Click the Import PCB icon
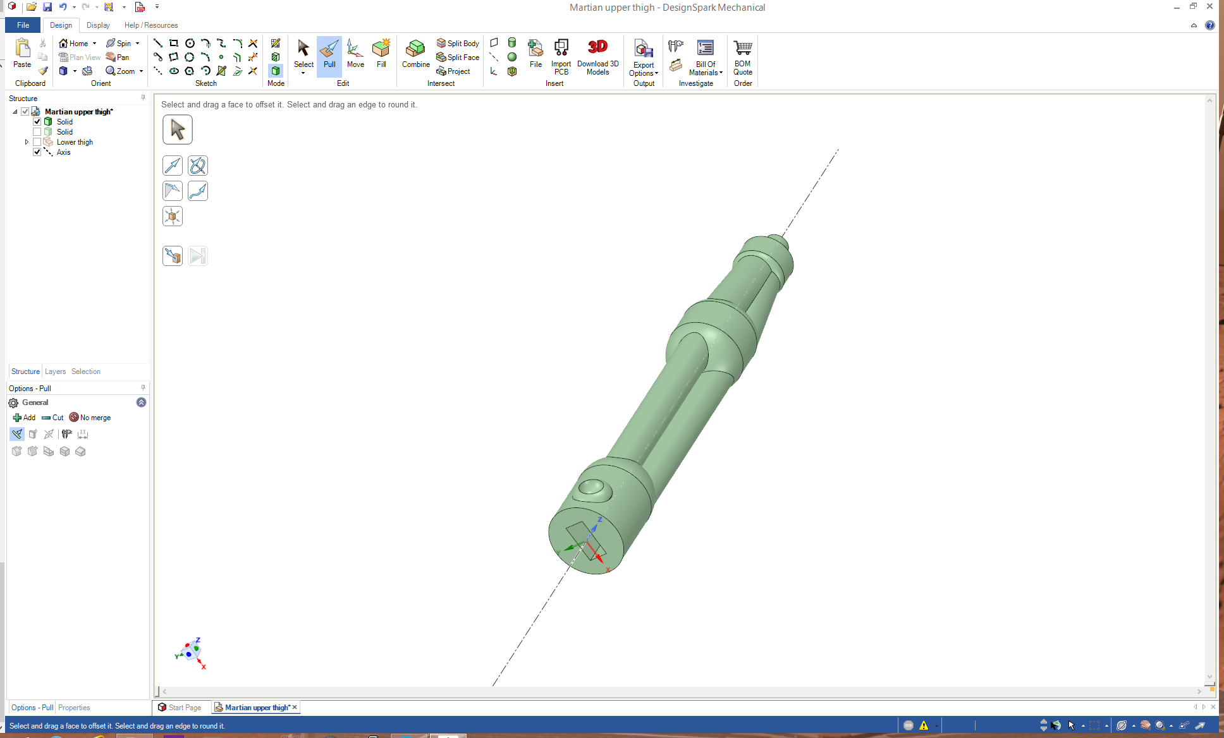The image size is (1224, 738). click(561, 48)
